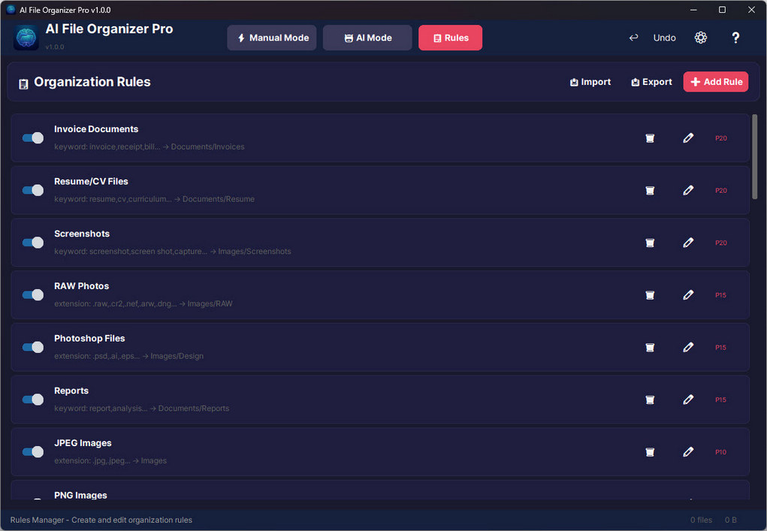Open the help question mark icon
Screen dimensions: 767x531
(x=735, y=37)
